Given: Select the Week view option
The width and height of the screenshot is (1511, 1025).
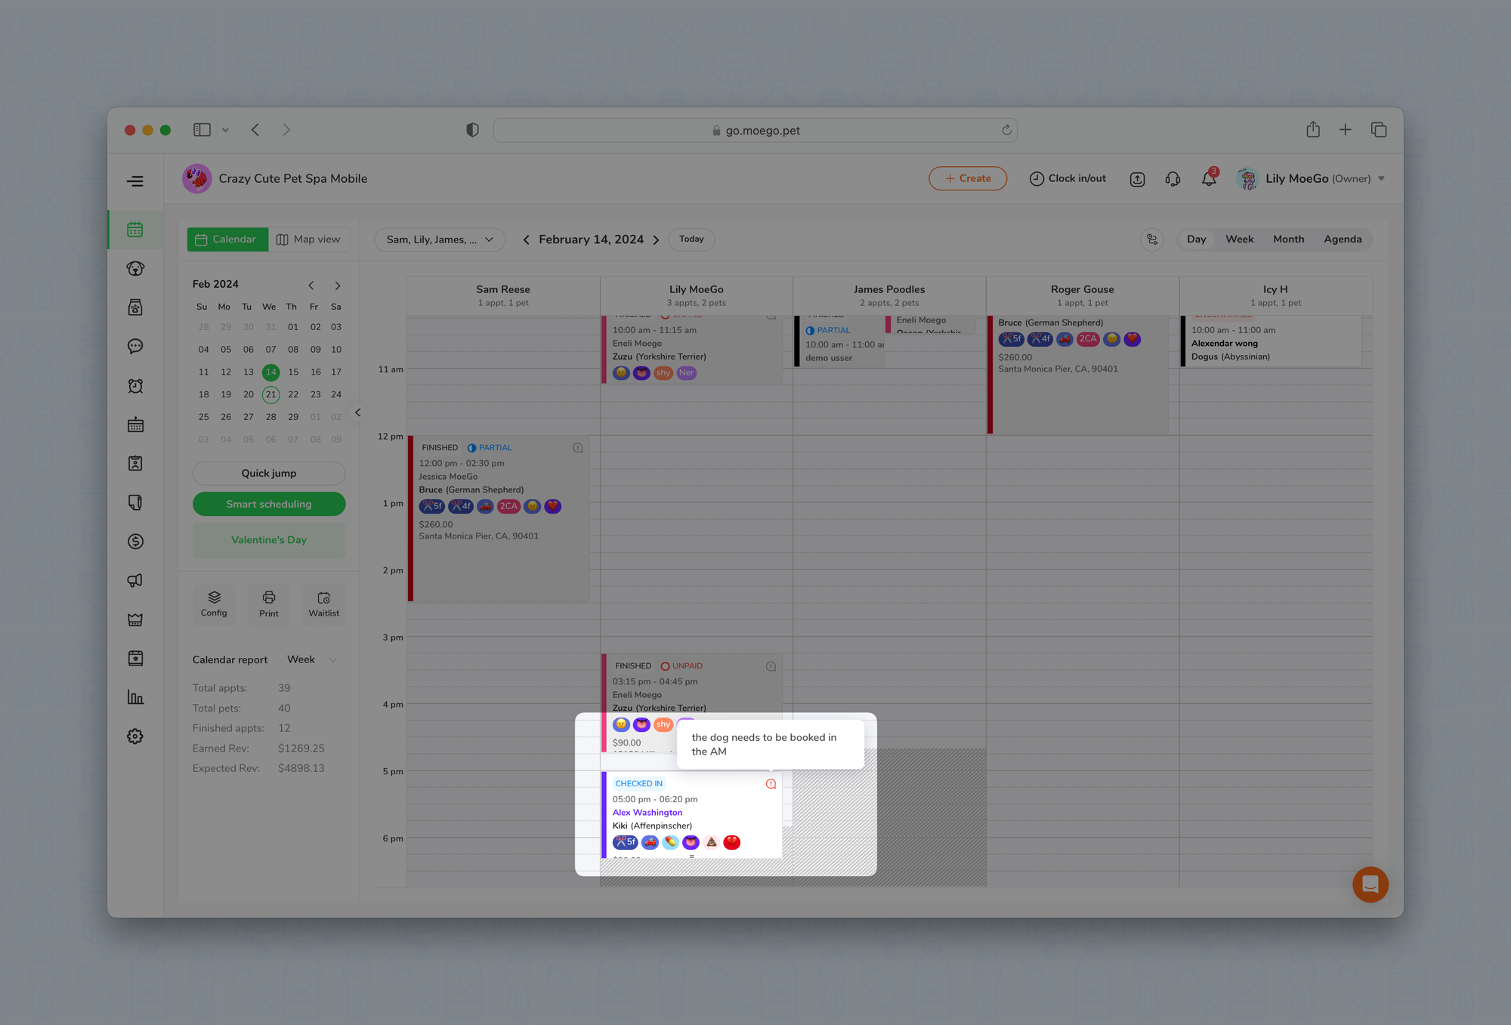Looking at the screenshot, I should tap(1239, 239).
